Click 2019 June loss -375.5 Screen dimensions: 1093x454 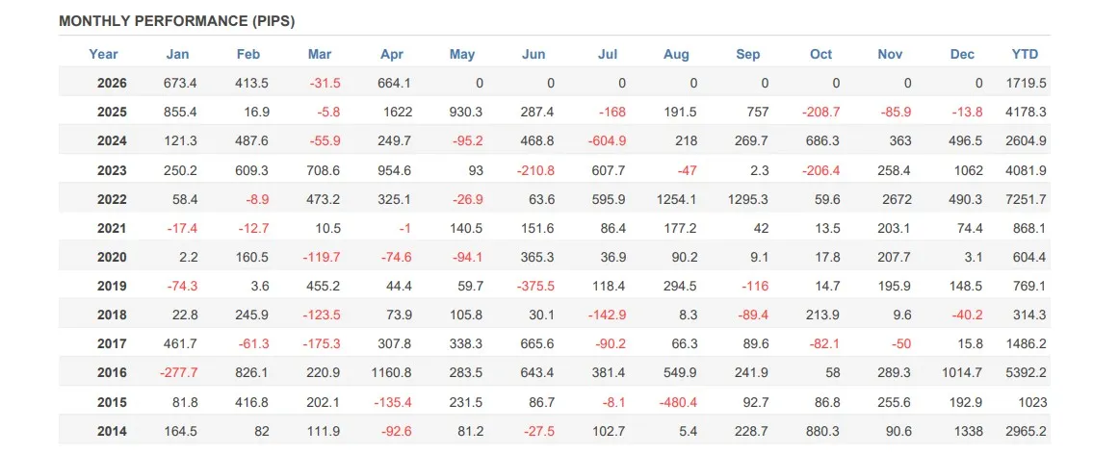(535, 287)
